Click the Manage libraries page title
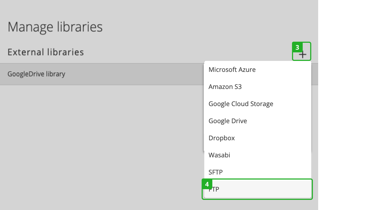The width and height of the screenshot is (377, 210). tap(55, 26)
